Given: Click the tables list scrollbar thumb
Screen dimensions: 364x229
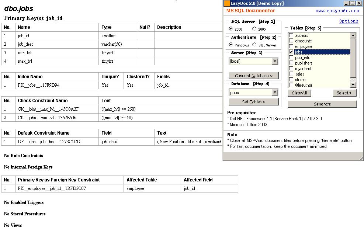Looking at the screenshot, I should point(353,58).
